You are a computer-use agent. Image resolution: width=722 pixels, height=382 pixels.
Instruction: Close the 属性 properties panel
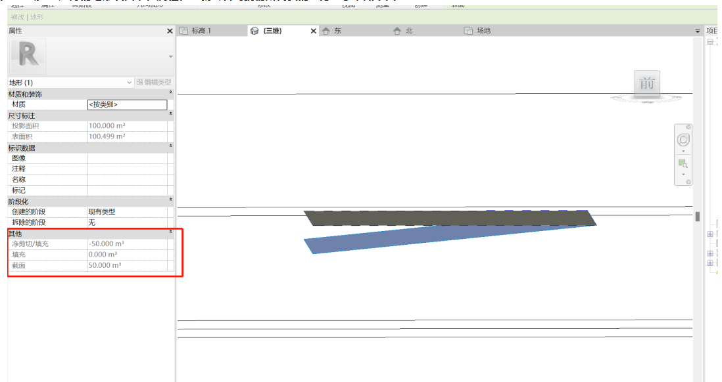[170, 31]
